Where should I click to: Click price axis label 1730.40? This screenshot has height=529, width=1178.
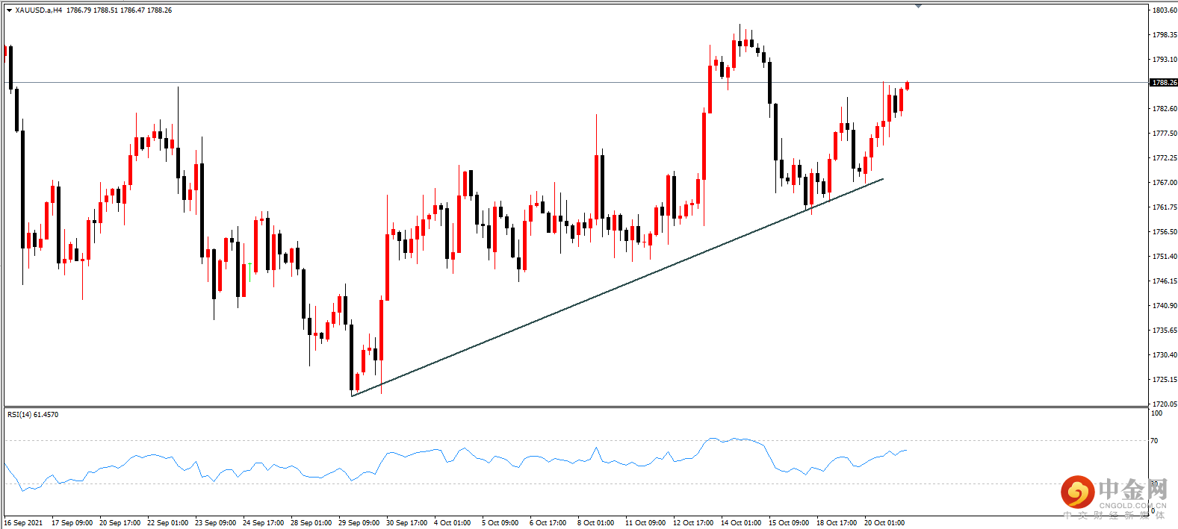[x=1165, y=355]
